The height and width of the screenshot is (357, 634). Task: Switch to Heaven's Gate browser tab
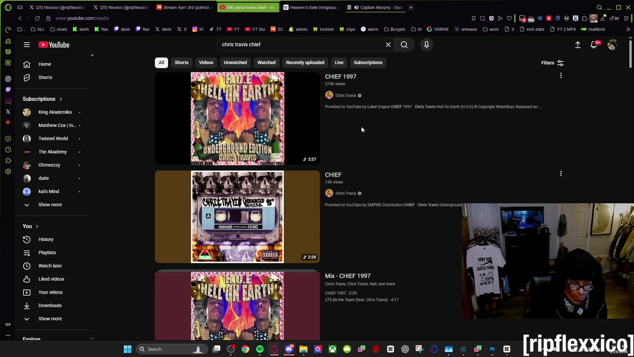tap(312, 7)
